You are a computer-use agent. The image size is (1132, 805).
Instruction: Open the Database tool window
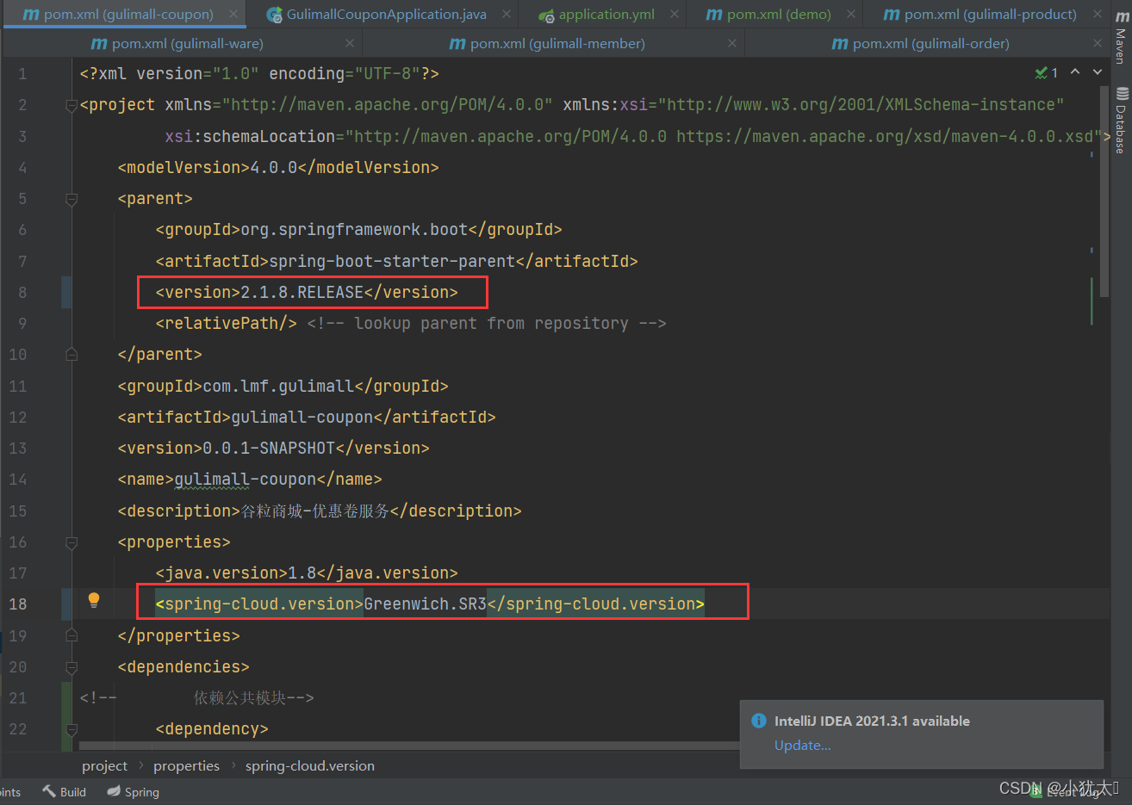pos(1121,120)
